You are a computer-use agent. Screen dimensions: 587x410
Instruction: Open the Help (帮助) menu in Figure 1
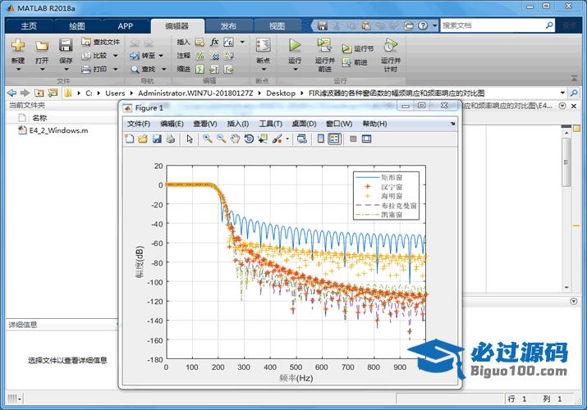[x=374, y=124]
